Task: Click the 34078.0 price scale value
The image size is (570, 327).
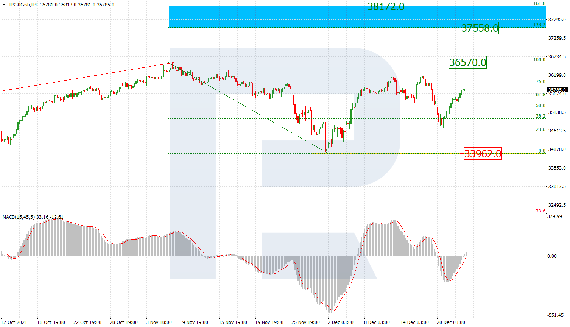Action: [557, 149]
